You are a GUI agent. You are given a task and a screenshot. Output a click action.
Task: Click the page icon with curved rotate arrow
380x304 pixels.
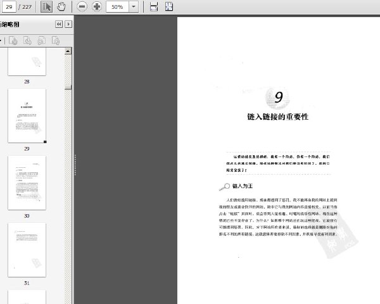(x=27, y=41)
